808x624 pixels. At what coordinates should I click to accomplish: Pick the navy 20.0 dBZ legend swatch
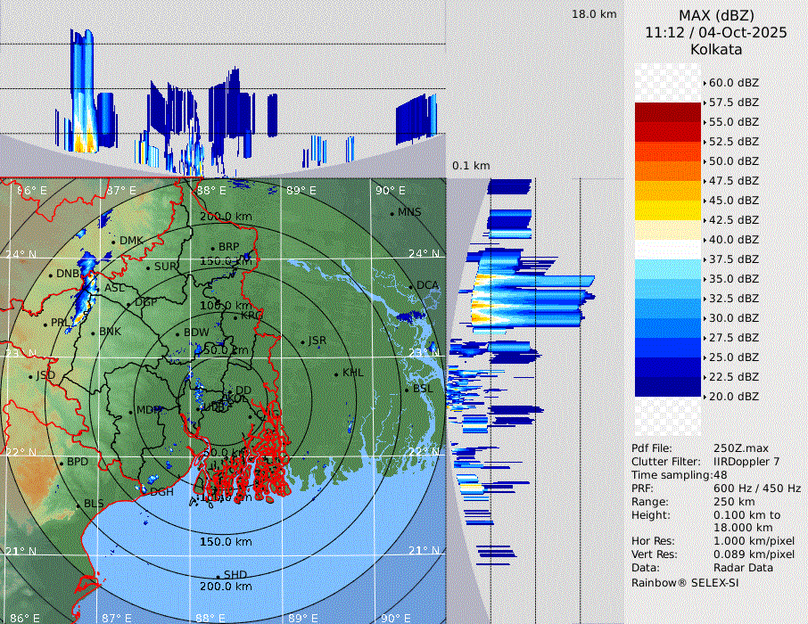(x=668, y=387)
